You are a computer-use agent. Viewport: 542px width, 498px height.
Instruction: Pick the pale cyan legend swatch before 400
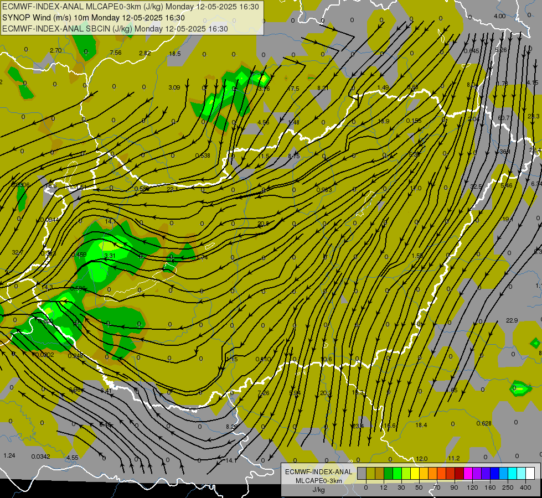[x=521, y=473]
